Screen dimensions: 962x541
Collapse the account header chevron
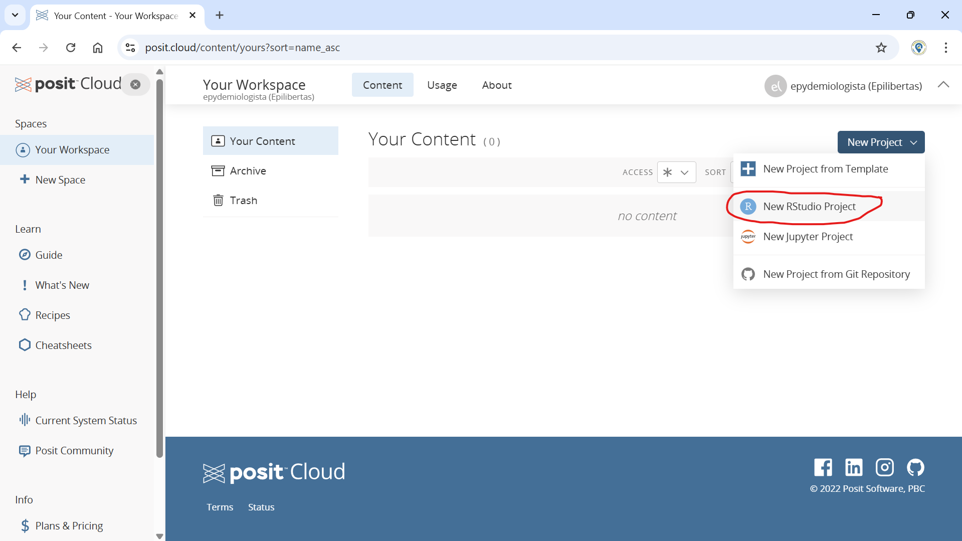tap(943, 85)
